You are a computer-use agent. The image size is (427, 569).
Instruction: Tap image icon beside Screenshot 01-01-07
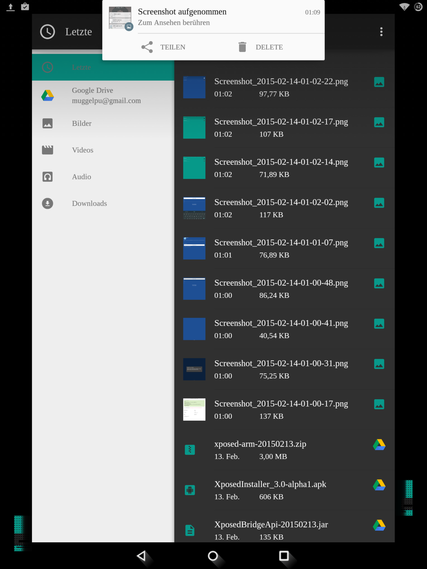tap(379, 243)
